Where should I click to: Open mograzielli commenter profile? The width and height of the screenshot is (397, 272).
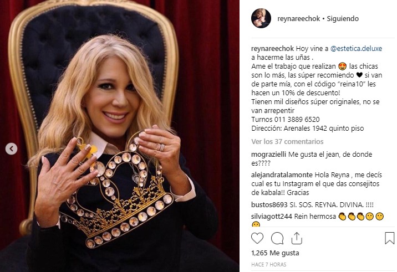click(268, 155)
